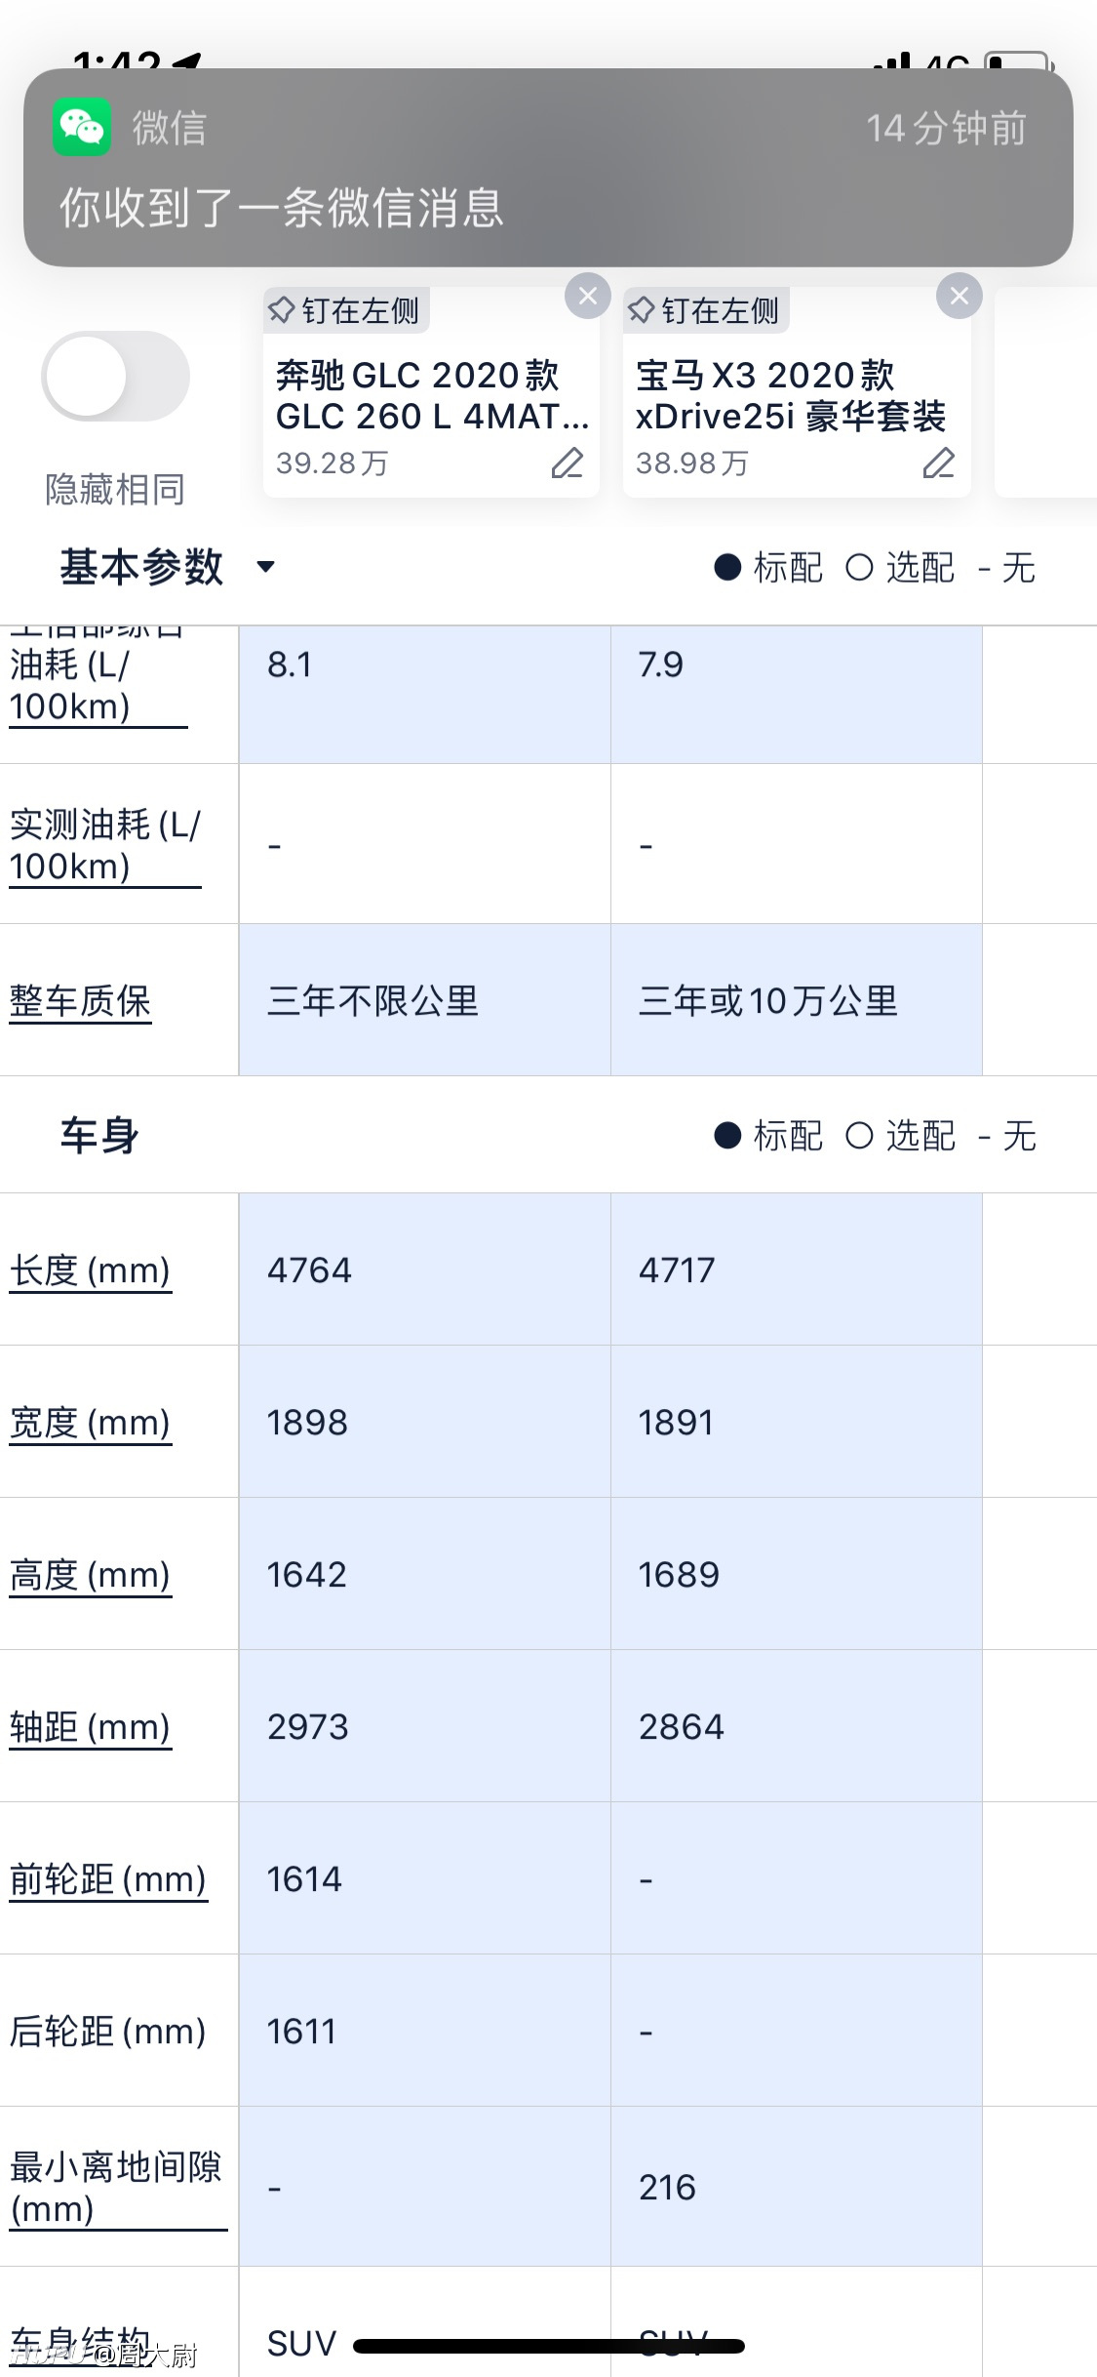The height and width of the screenshot is (2377, 1097).
Task: Tap the WeChat icon in notification banner
Action: (x=82, y=127)
